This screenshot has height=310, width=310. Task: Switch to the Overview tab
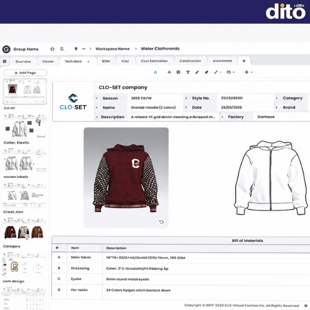[23, 61]
